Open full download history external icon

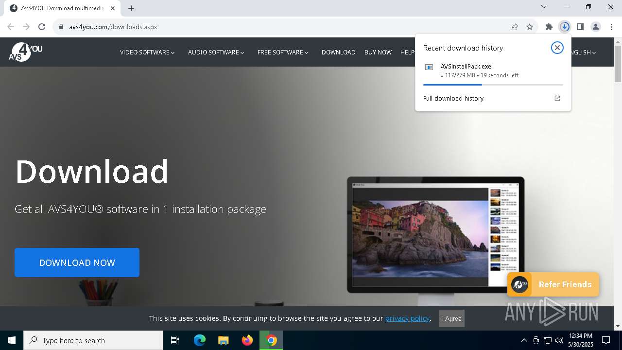[557, 98]
